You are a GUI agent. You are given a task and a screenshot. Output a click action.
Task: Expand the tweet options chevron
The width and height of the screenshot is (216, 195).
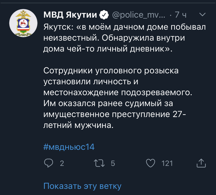pyautogui.click(x=202, y=14)
